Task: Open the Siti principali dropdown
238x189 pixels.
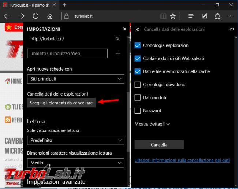Action: point(76,79)
